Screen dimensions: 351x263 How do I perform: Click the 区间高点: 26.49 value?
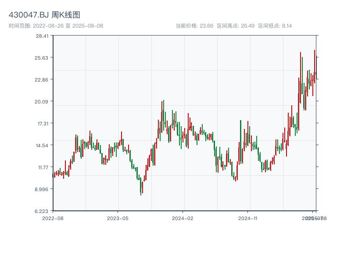pos(236,26)
